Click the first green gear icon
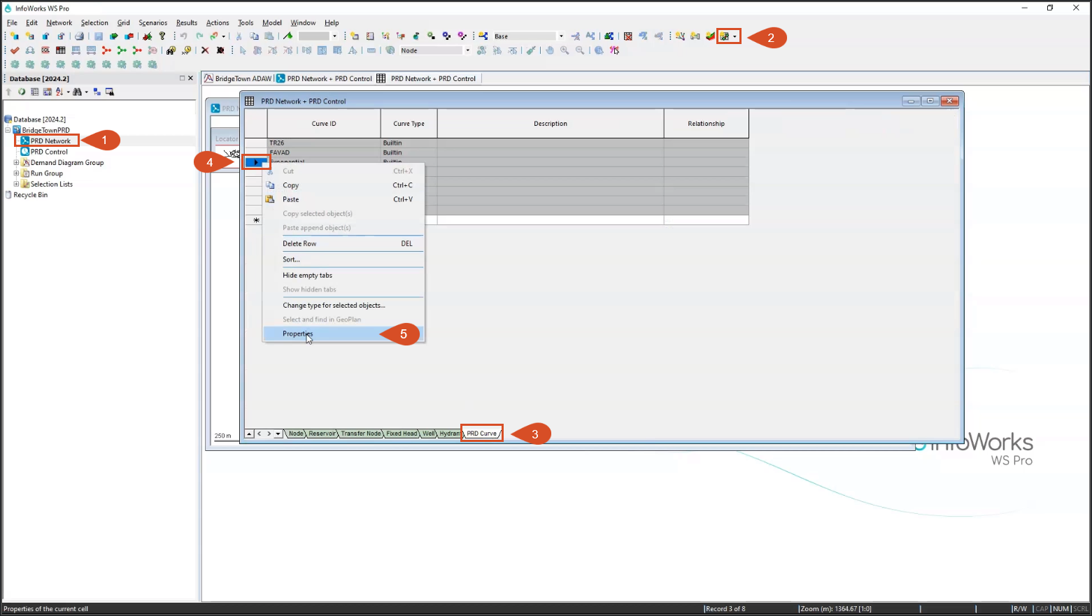Viewport: 1092px width, 616px height. (x=15, y=64)
